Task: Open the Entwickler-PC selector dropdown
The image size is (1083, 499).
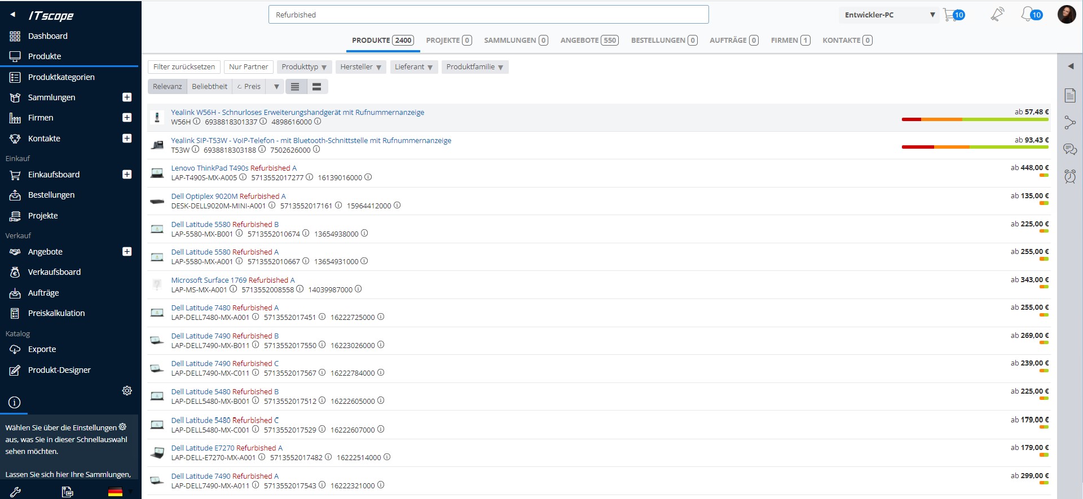Action: point(889,15)
